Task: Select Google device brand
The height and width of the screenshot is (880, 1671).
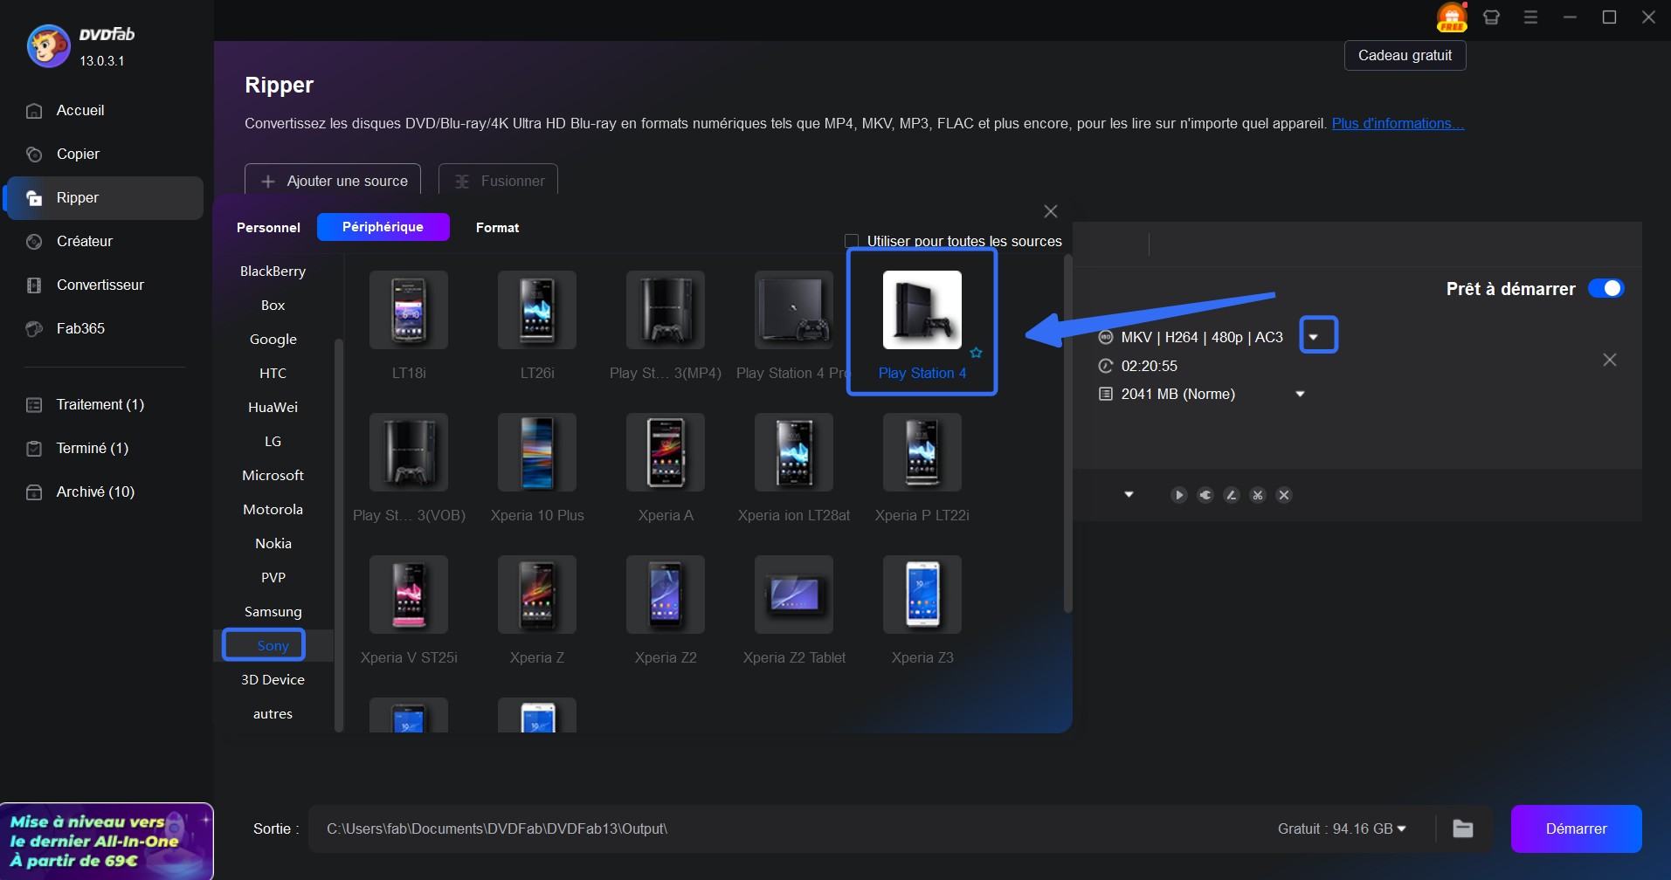Action: point(273,340)
